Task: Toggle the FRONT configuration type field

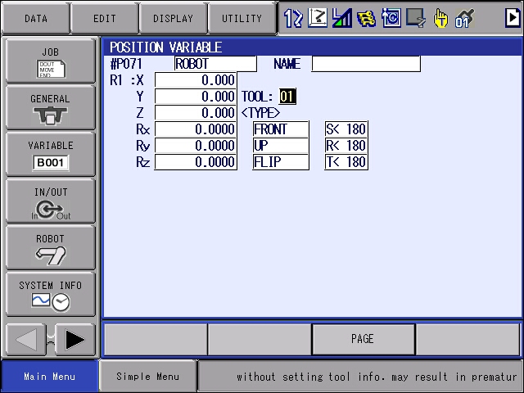Action: point(281,129)
